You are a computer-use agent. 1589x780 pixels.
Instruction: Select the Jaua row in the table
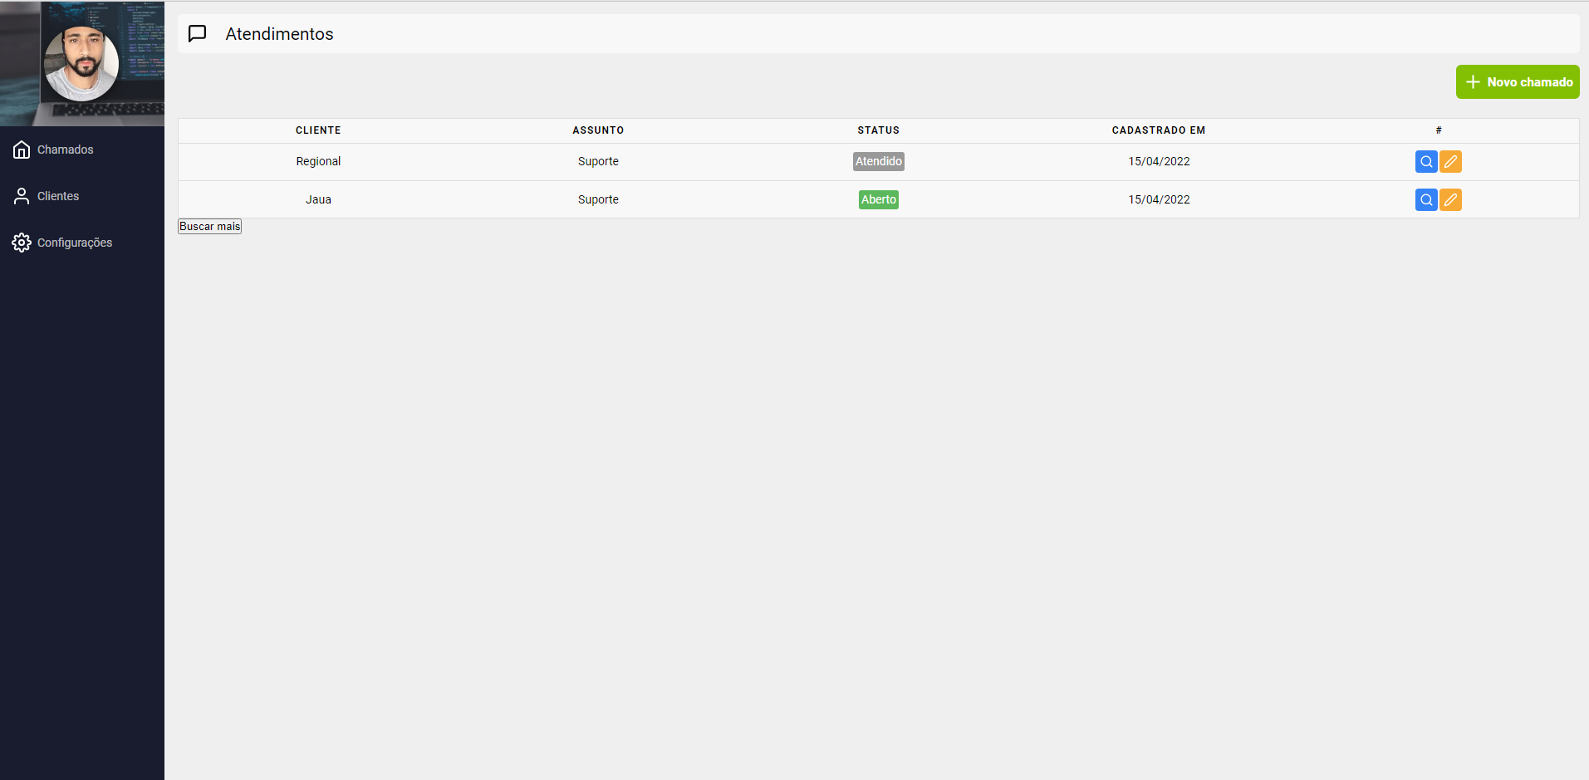[318, 199]
